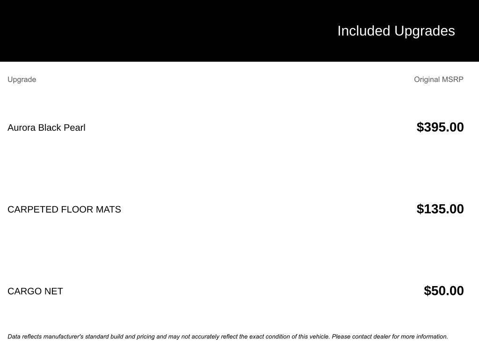Select the CARGO NET upgrade

(35, 291)
